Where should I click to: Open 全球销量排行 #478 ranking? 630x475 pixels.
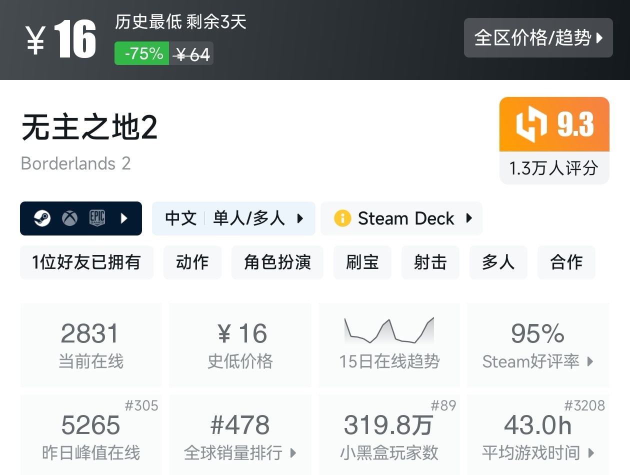[240, 434]
